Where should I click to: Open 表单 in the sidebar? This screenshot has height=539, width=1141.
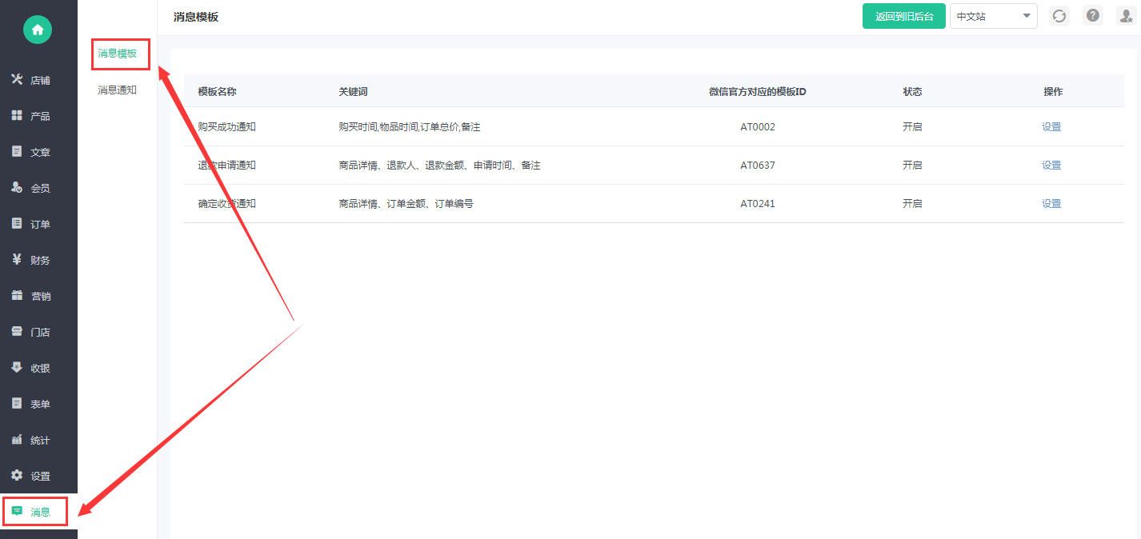38,404
